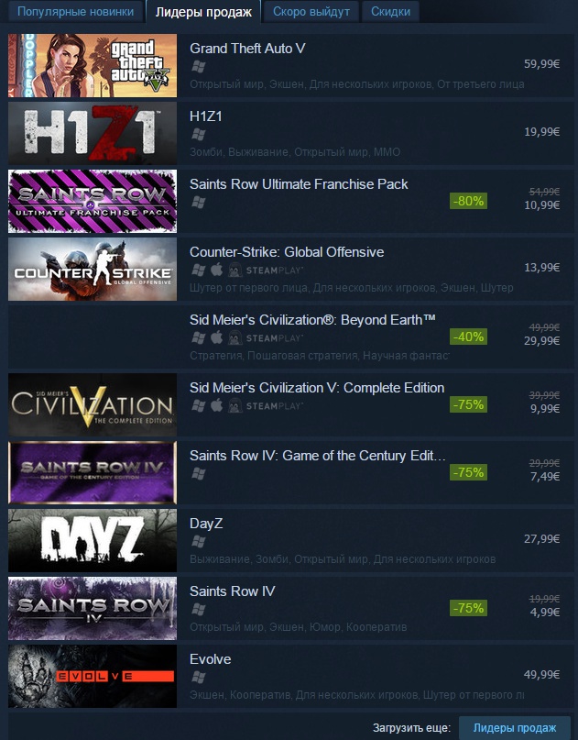Click the H1Z1 game banner image

pos(93,133)
